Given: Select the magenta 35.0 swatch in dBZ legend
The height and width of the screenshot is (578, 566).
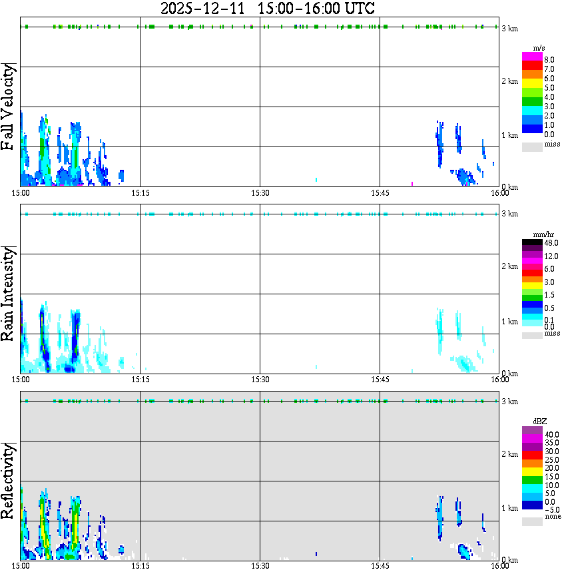Looking at the screenshot, I should pyautogui.click(x=532, y=439).
